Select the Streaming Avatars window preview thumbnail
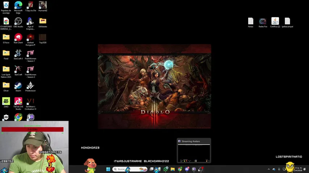This screenshot has height=173, width=309. click(x=194, y=151)
